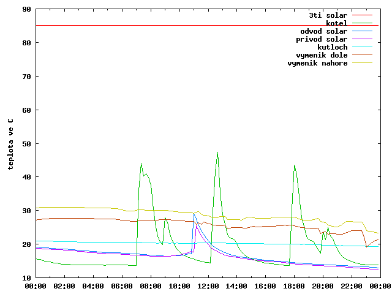Image resolution: width=392 pixels, height=294 pixels.
Task: Click the y-axis label 50
Action: (x=27, y=144)
